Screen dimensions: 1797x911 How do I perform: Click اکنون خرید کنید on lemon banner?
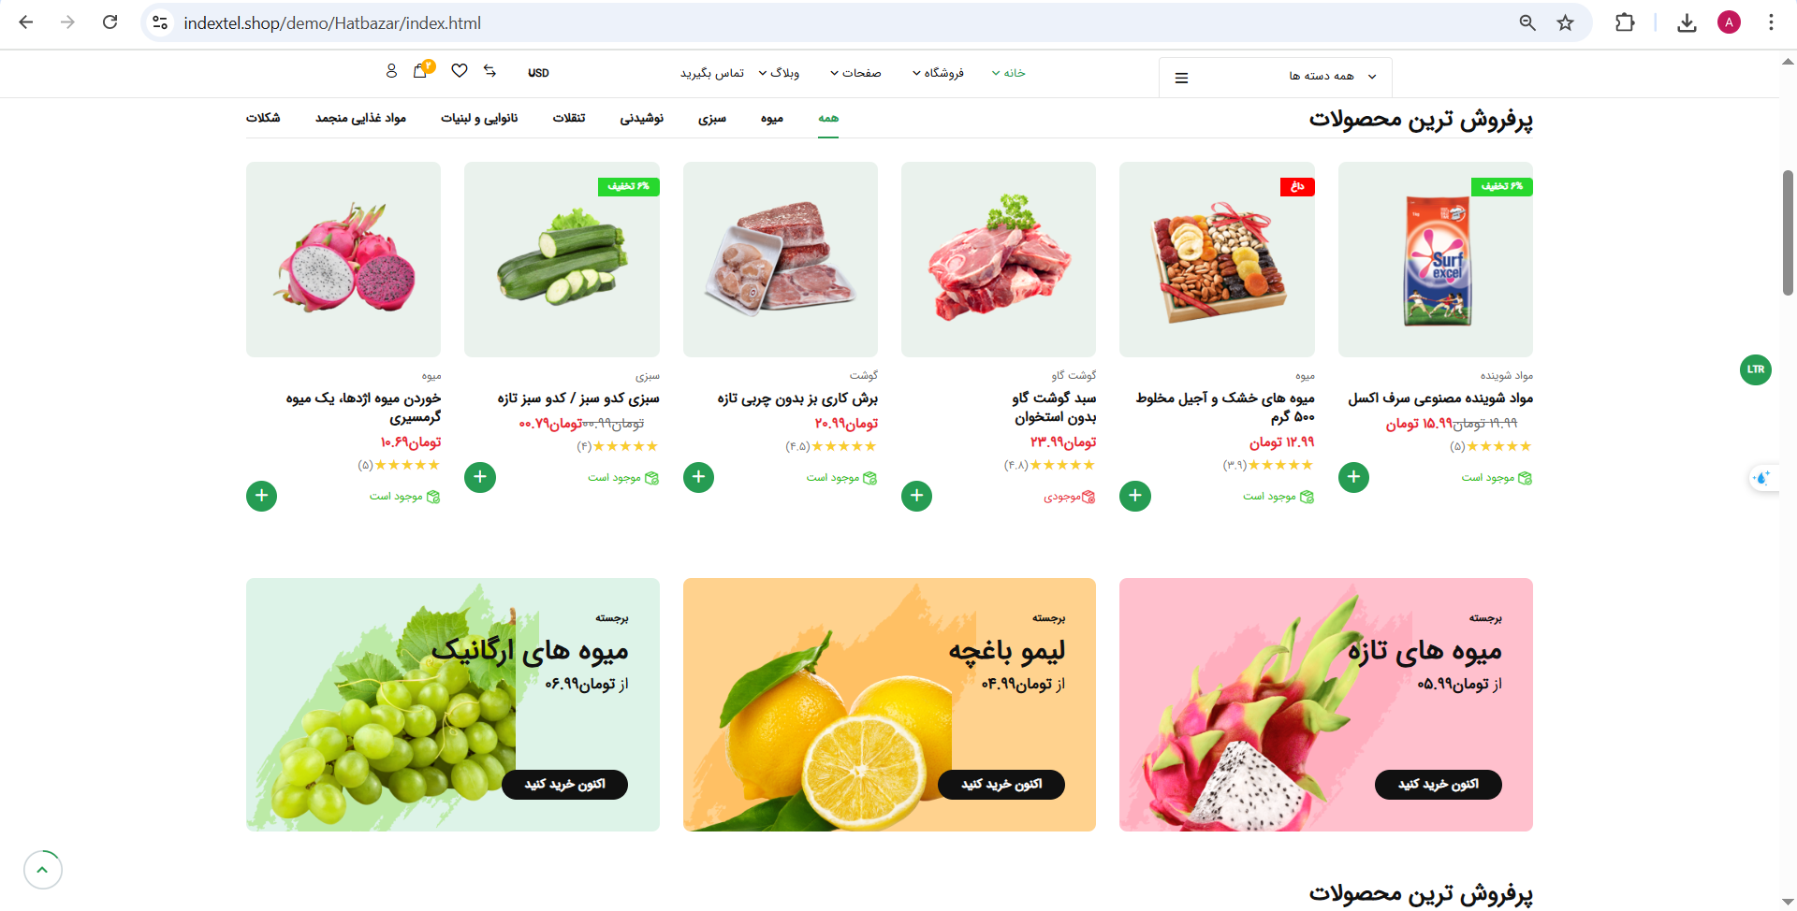[1001, 785]
